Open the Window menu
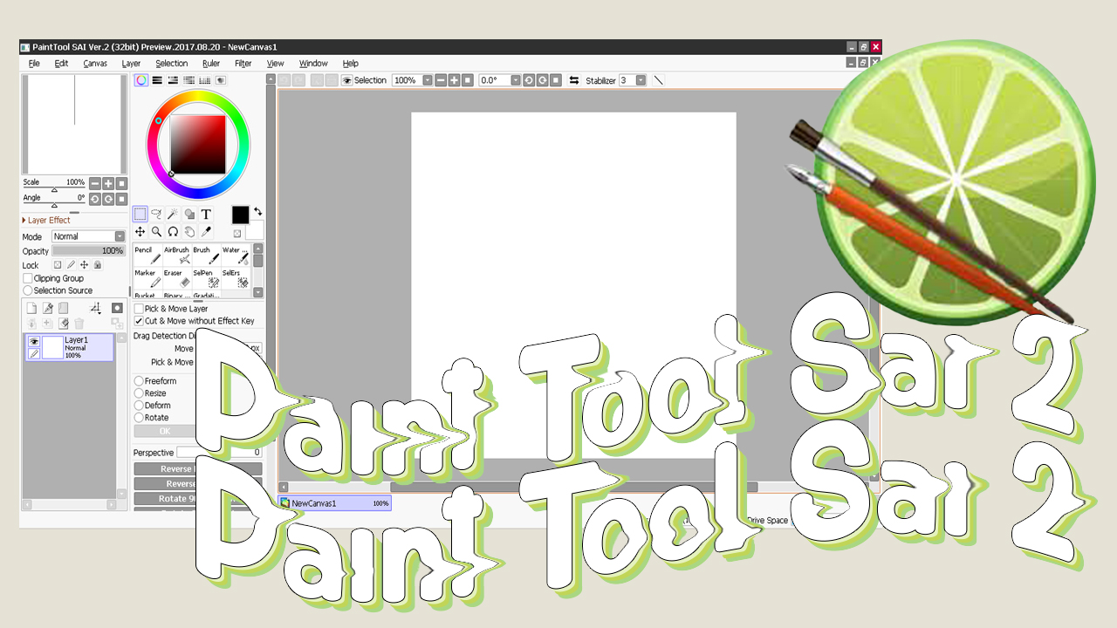Image resolution: width=1117 pixels, height=628 pixels. pyautogui.click(x=313, y=64)
